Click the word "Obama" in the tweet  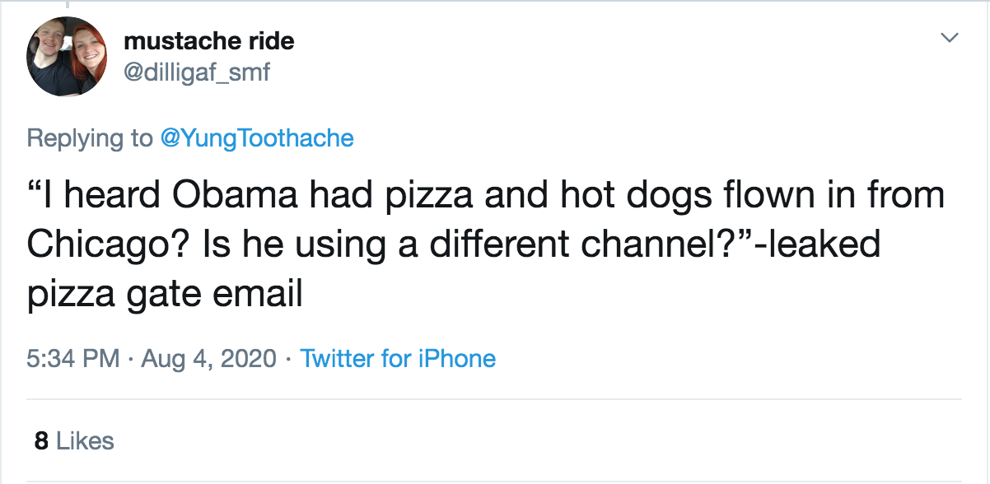(234, 195)
